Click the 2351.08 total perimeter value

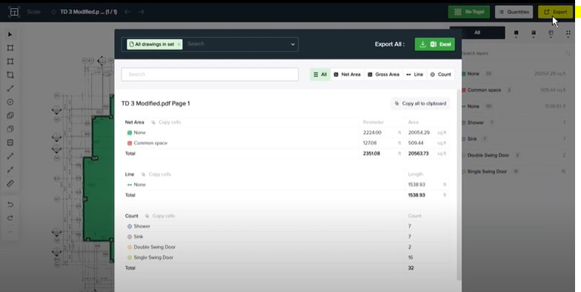[372, 154]
